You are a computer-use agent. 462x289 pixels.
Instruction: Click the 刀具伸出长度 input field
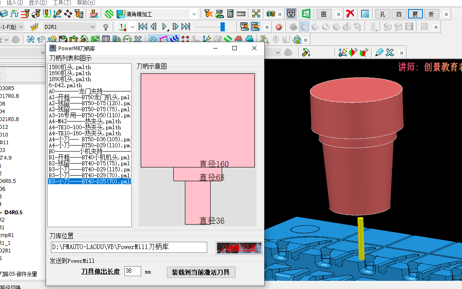(133, 271)
